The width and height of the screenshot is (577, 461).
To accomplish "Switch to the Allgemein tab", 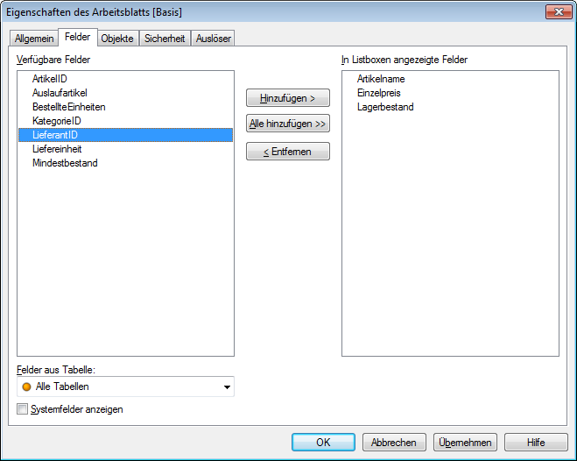I will coord(34,39).
